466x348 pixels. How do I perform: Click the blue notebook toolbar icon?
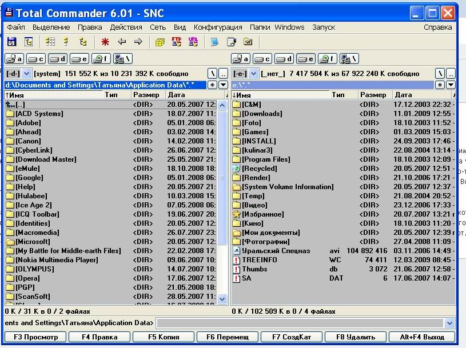point(214,42)
